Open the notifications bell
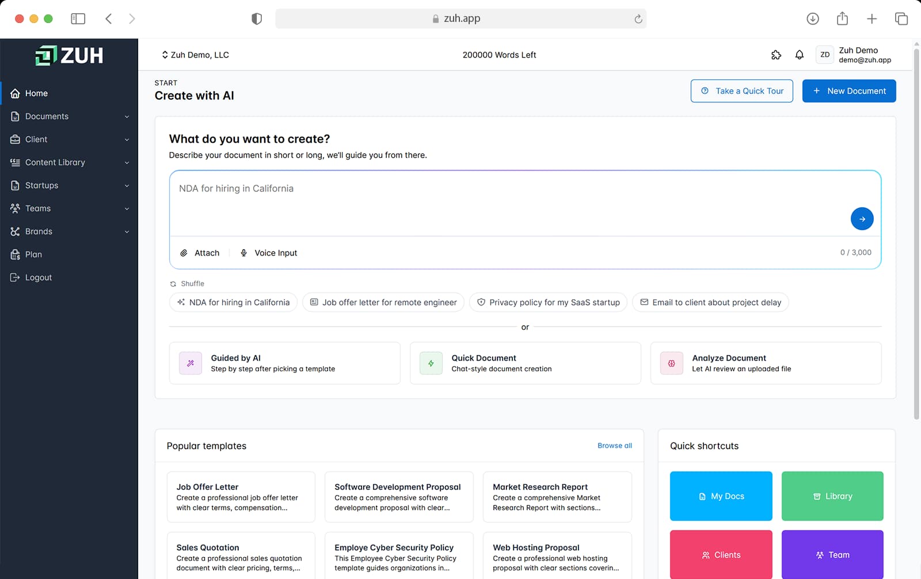 (x=800, y=55)
